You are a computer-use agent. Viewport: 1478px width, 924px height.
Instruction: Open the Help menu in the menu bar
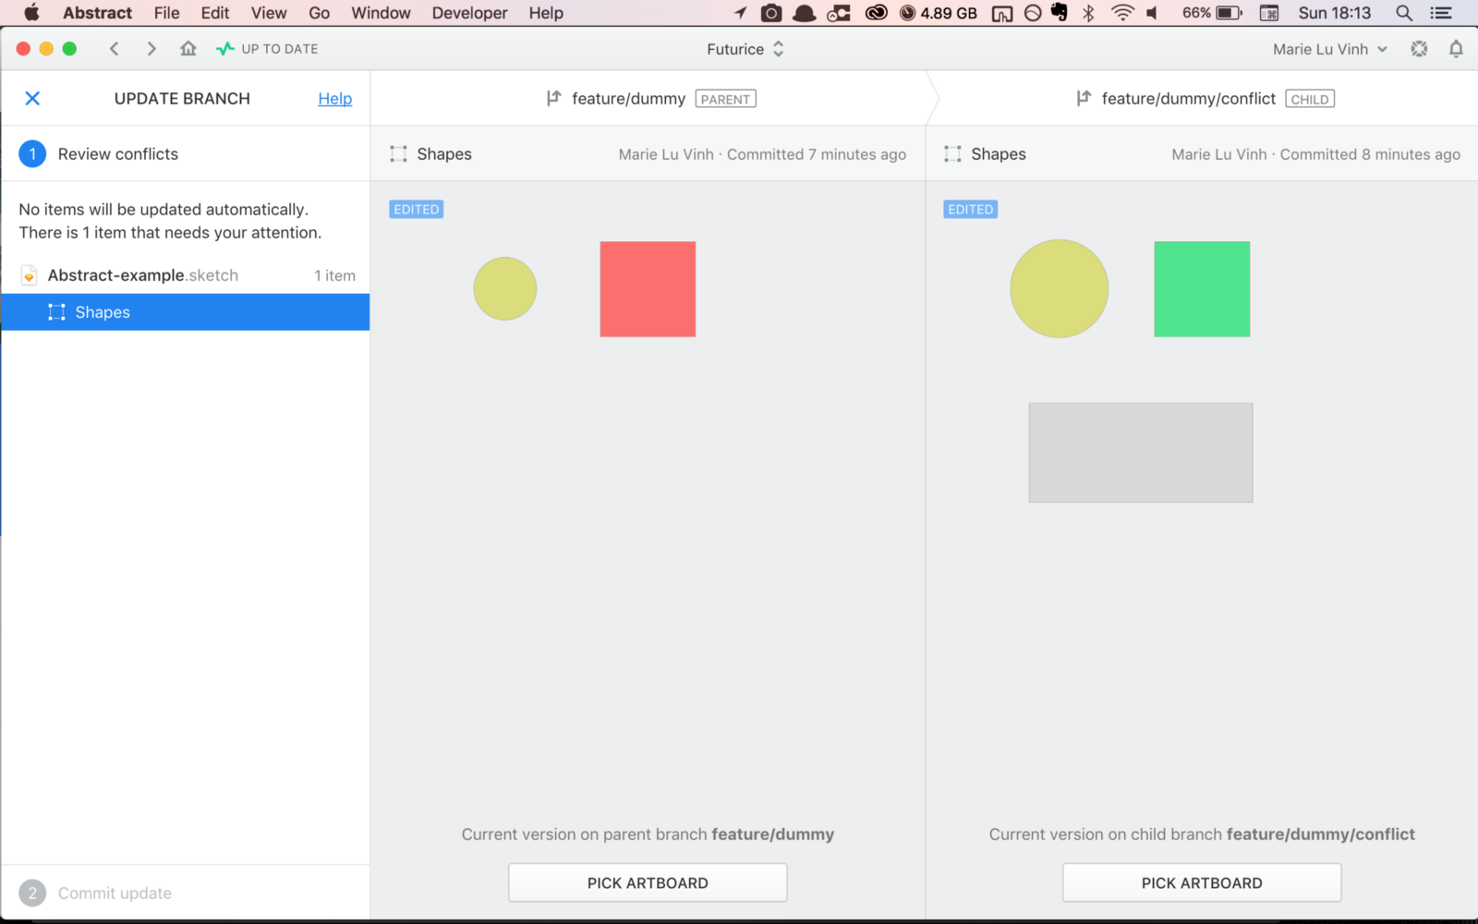coord(546,13)
